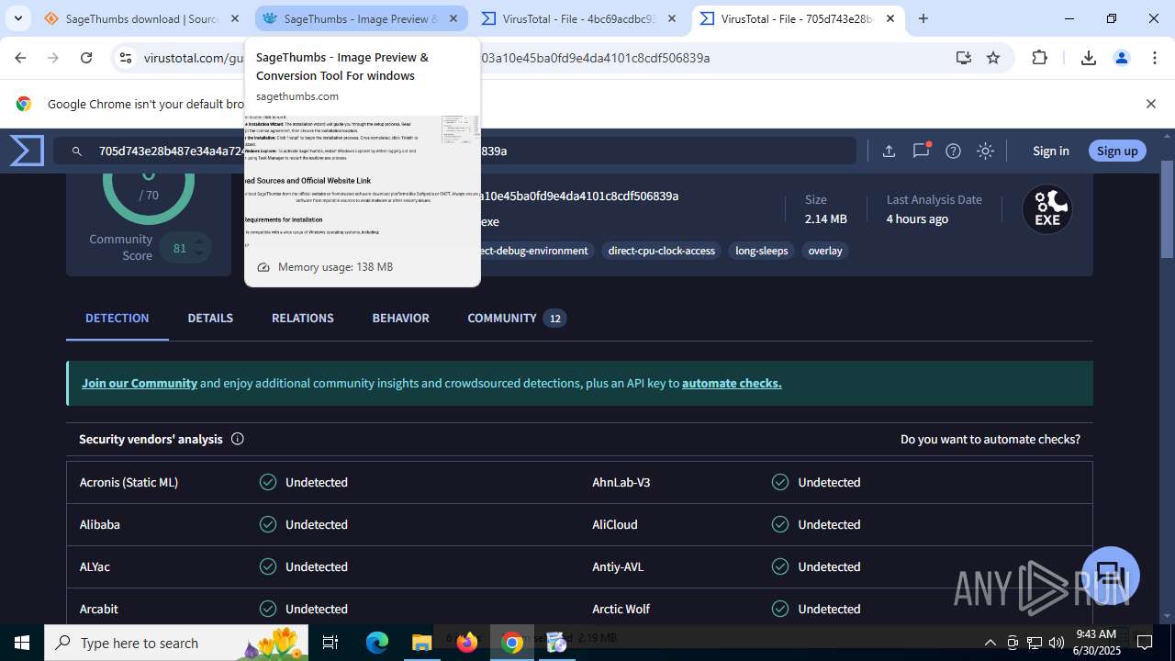Go back to previous page

coord(20,58)
